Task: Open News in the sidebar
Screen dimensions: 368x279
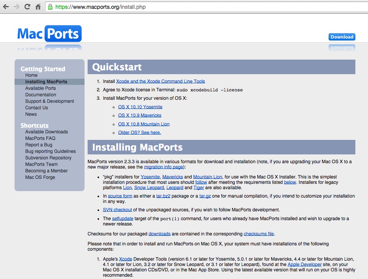Action: pyautogui.click(x=31, y=114)
